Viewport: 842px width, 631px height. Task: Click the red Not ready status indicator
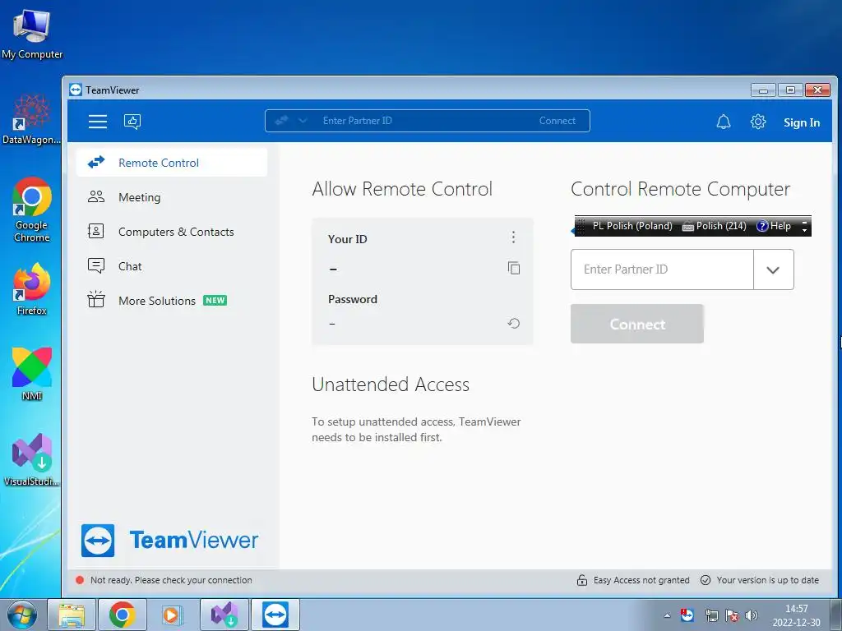[x=80, y=580]
